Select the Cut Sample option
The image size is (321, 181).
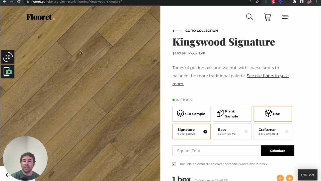[192, 114]
